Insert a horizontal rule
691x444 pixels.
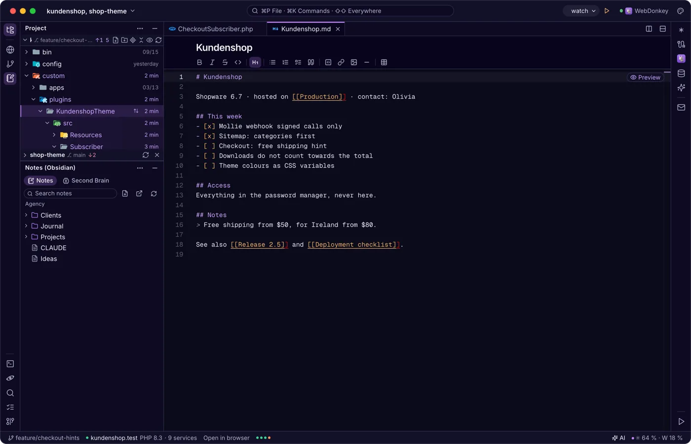click(367, 62)
